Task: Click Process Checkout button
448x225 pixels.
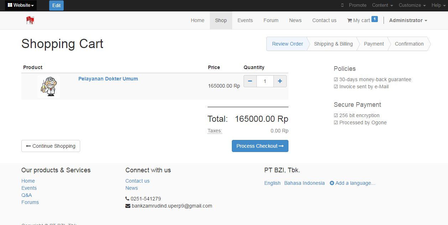Action: (260, 146)
